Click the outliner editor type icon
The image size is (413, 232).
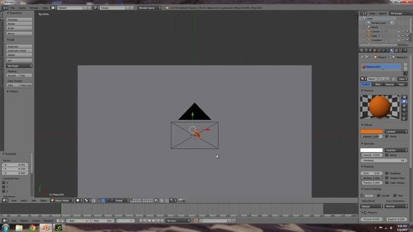(363, 14)
